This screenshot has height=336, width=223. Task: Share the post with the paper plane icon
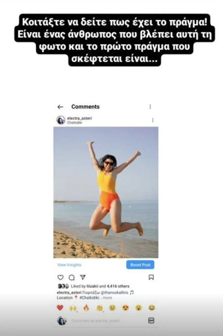[83, 277]
